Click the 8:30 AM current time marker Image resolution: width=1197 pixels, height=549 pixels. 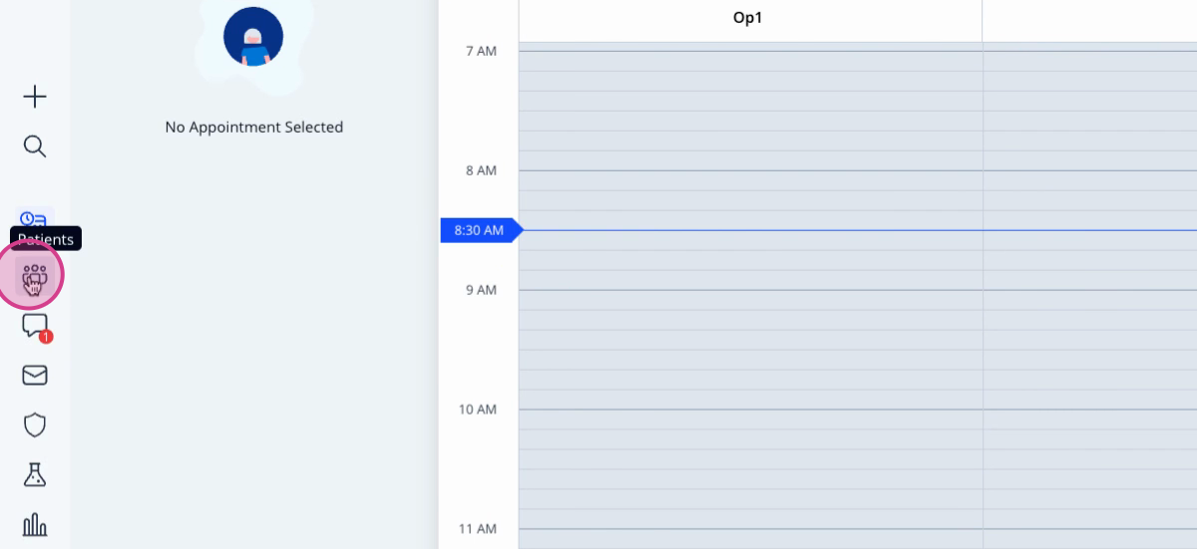tap(480, 230)
